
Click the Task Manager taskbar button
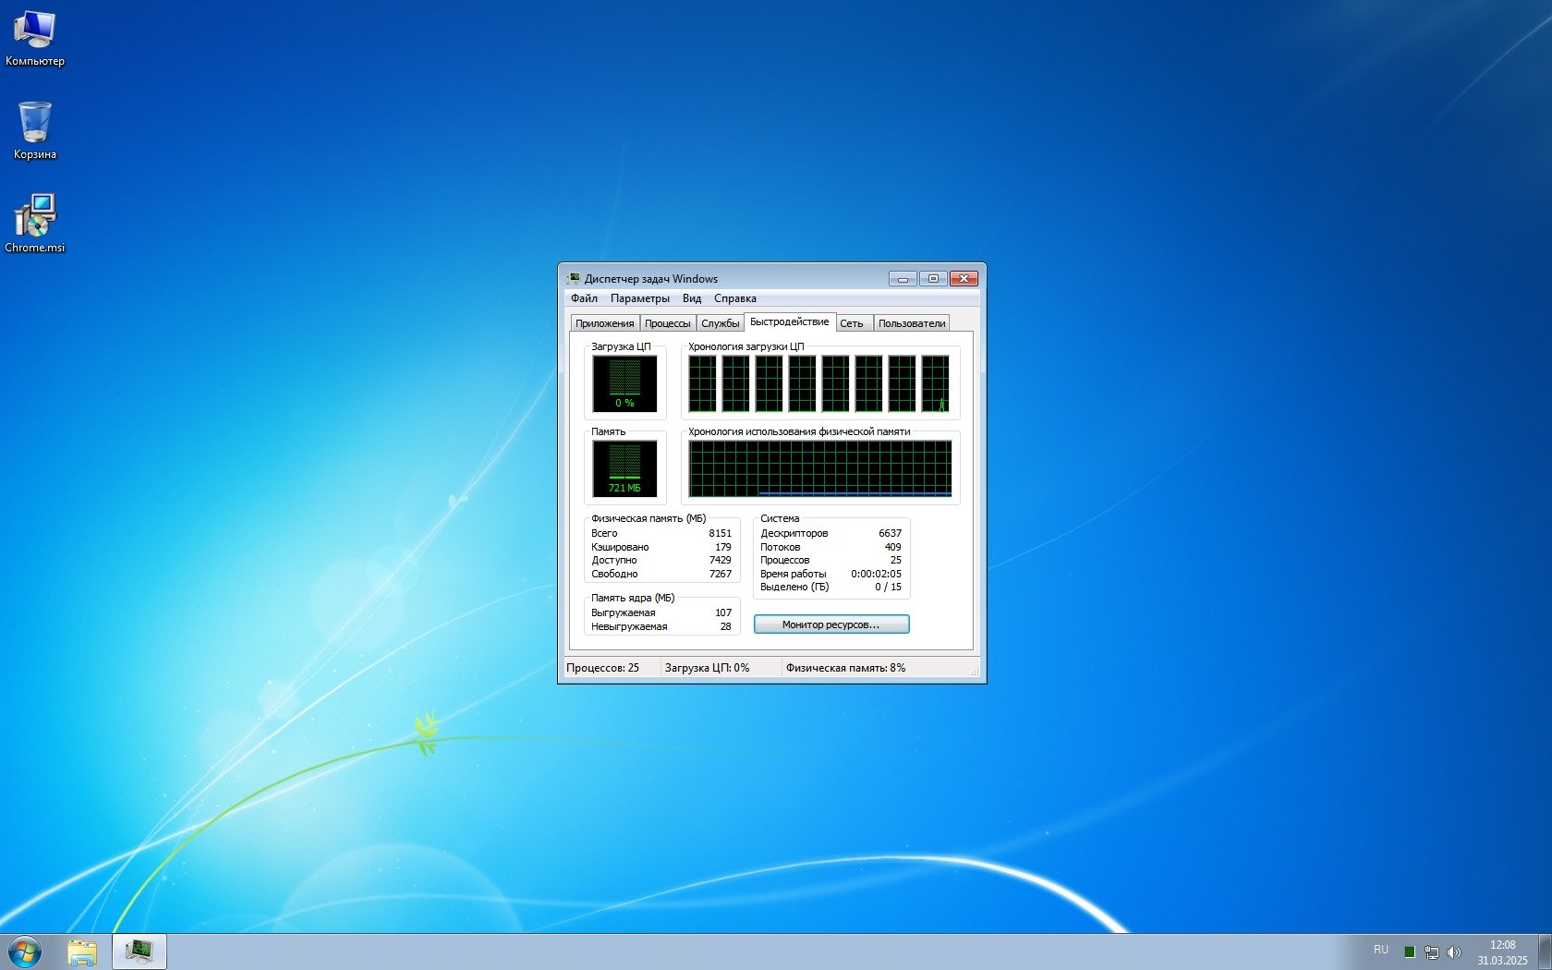(x=139, y=952)
